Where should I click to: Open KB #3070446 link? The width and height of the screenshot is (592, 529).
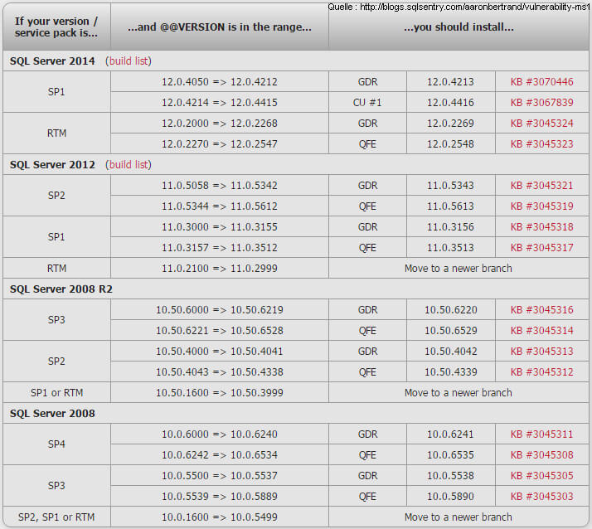pos(541,82)
